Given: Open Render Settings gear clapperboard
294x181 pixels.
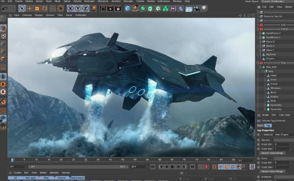Looking at the screenshot, I should click(x=118, y=8).
